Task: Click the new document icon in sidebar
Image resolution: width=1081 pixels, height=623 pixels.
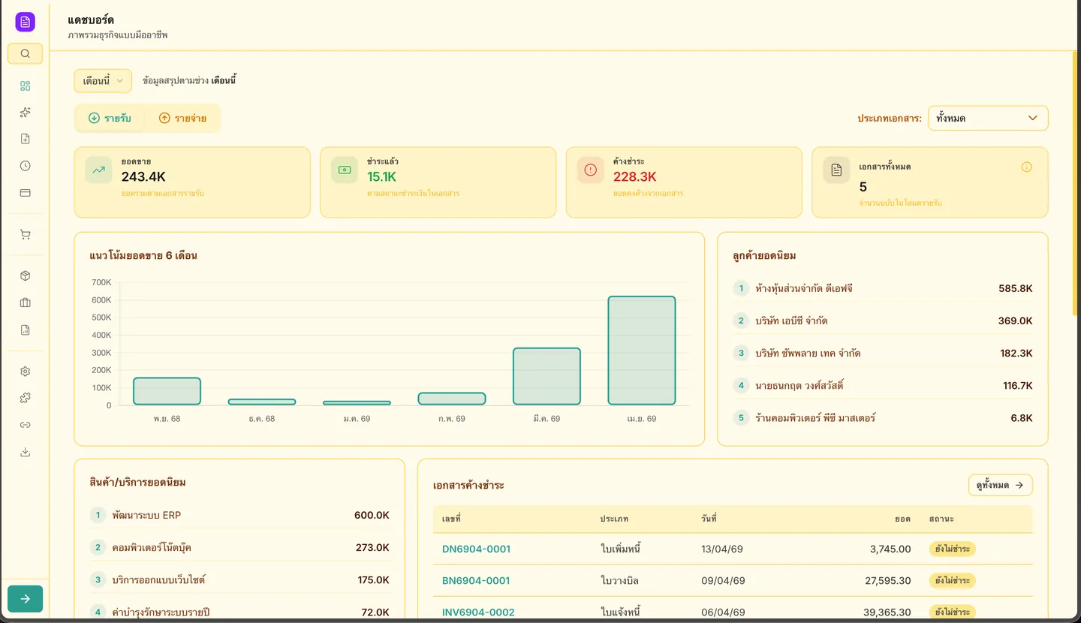Action: click(25, 138)
